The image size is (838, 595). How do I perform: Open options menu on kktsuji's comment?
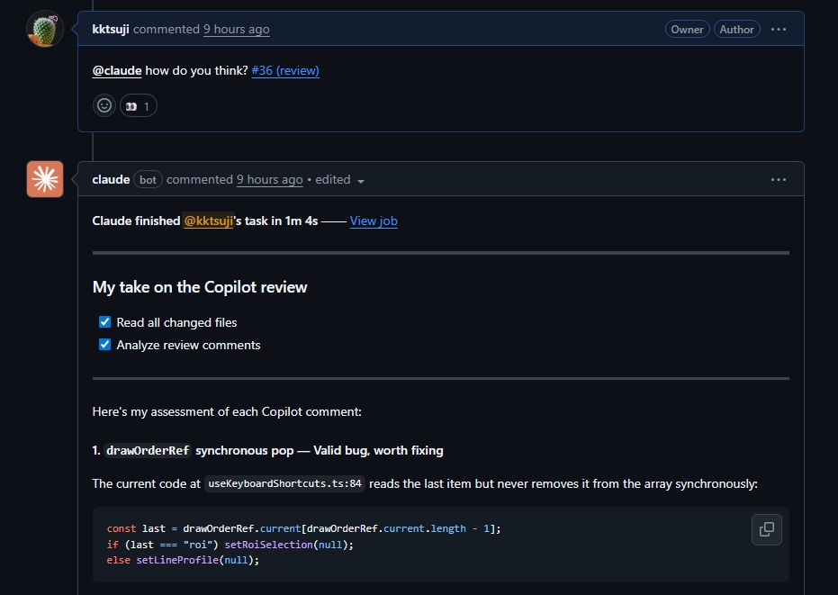click(x=779, y=30)
